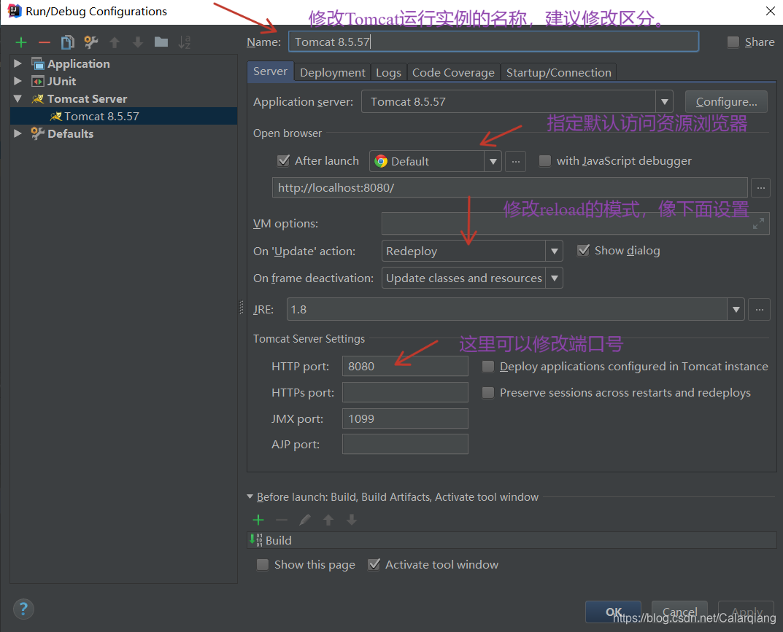
Task: Enable Deploy applications configured in Tomcat instance
Action: (x=488, y=367)
